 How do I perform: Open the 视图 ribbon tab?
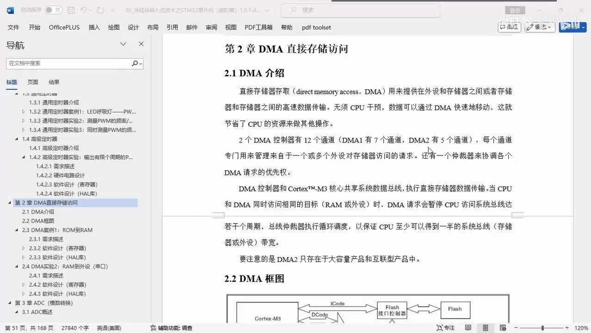(x=231, y=27)
